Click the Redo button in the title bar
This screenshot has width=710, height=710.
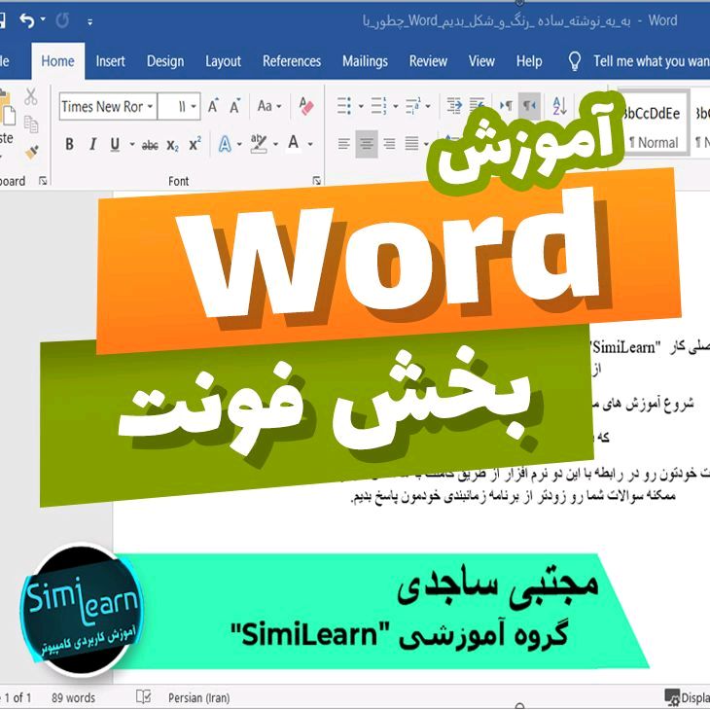click(62, 20)
